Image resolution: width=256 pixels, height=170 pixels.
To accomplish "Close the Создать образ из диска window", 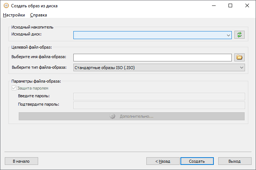I will (247, 6).
